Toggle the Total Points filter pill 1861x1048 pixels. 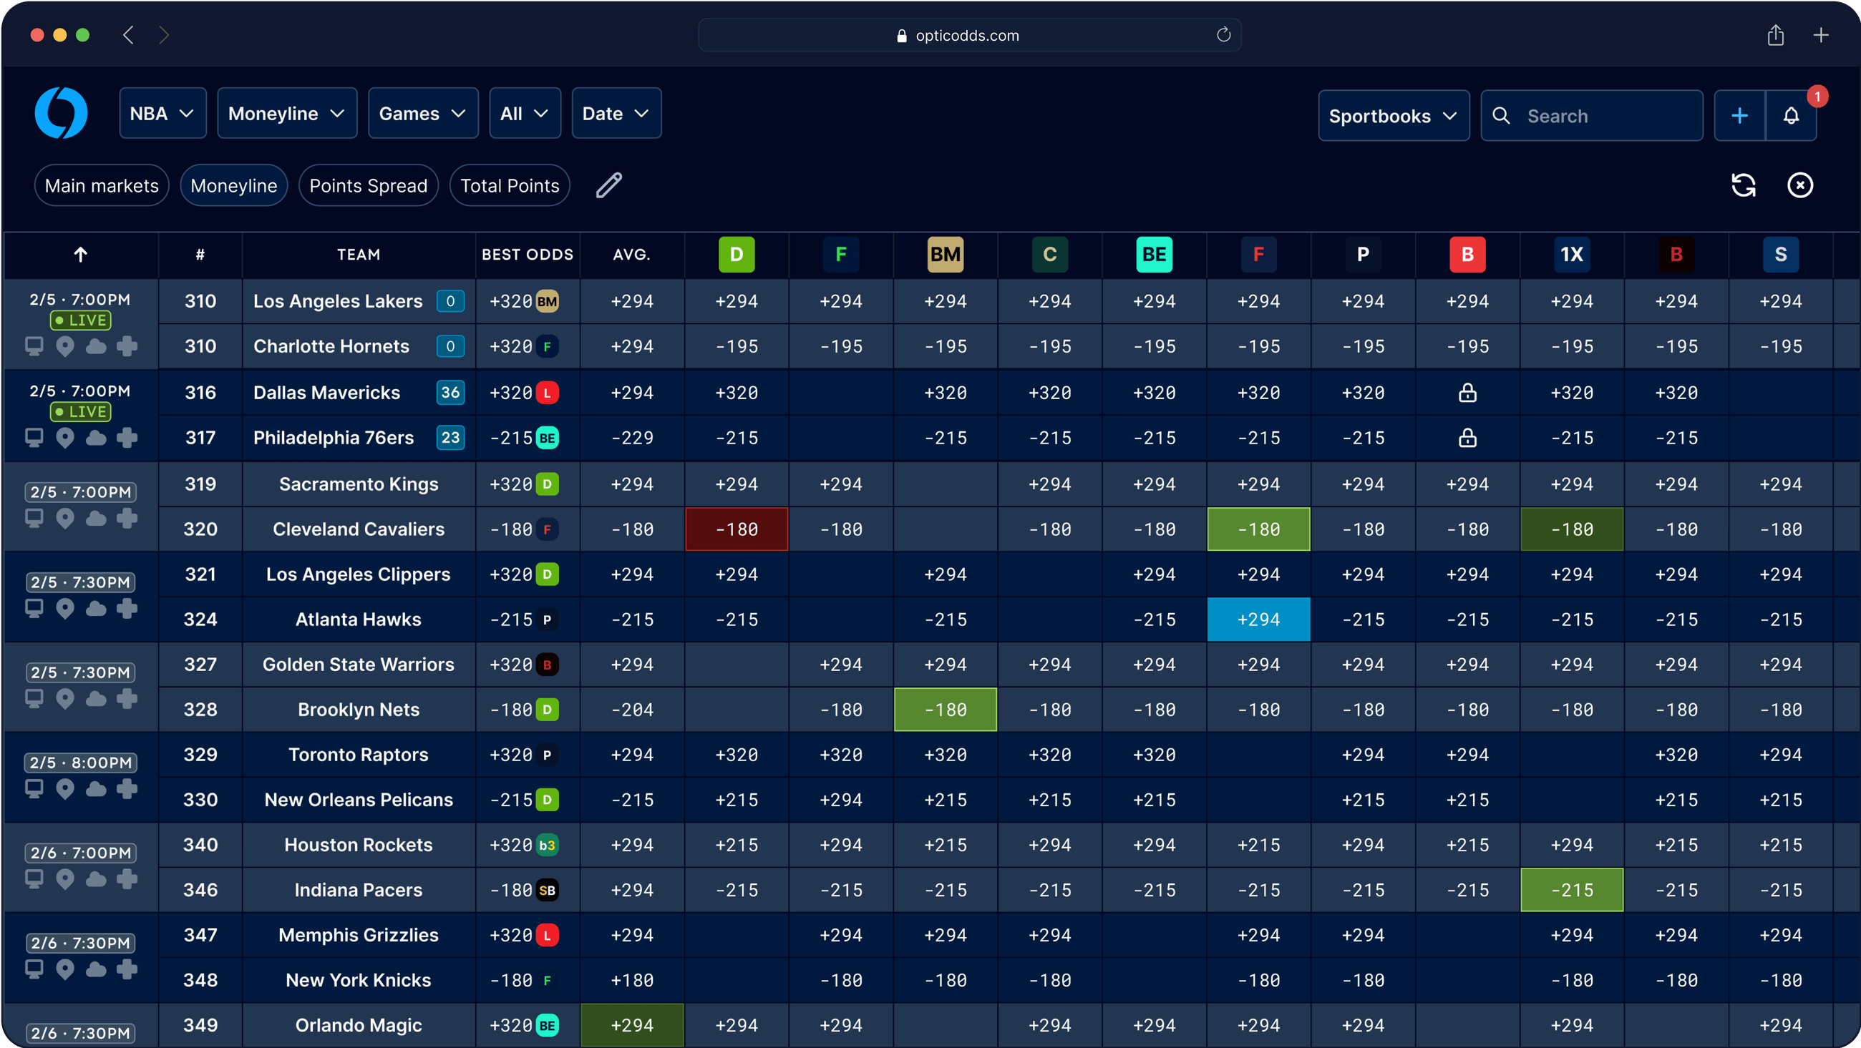click(x=510, y=185)
